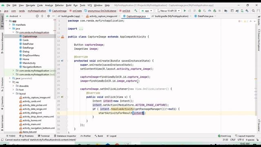Open the Emulator side tool window

coord(259,125)
